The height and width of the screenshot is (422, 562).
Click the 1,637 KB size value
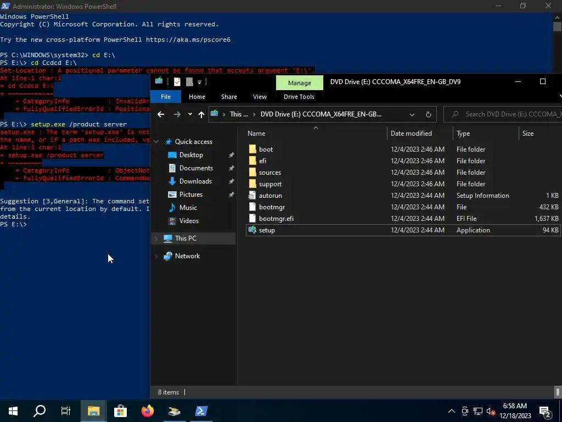pos(546,218)
